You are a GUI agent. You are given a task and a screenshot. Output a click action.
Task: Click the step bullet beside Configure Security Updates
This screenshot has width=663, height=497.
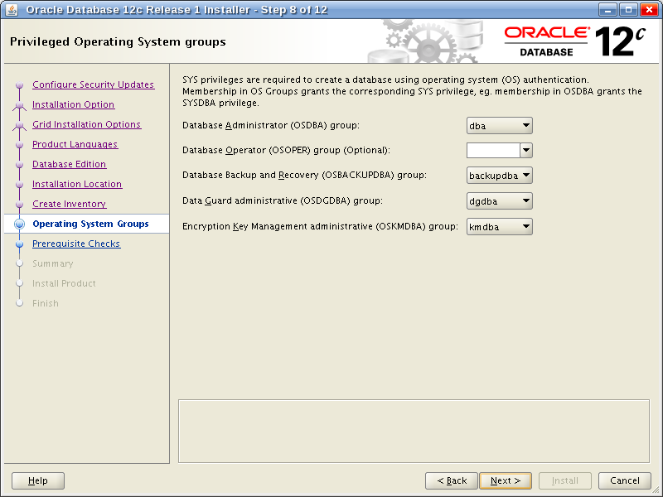(20, 85)
